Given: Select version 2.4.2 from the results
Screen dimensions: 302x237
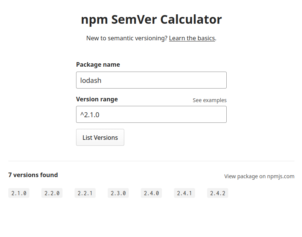Looking at the screenshot, I should tap(218, 193).
